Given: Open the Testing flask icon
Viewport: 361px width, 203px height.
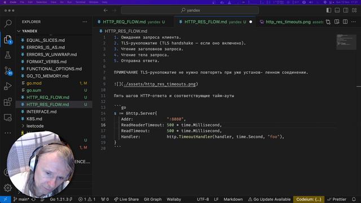Looking at the screenshot, I should [8, 55].
